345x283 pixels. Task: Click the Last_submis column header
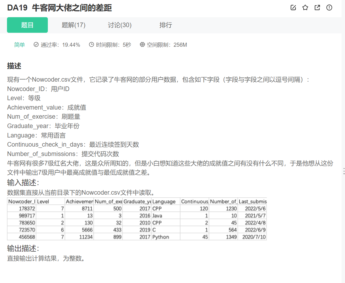point(253,201)
